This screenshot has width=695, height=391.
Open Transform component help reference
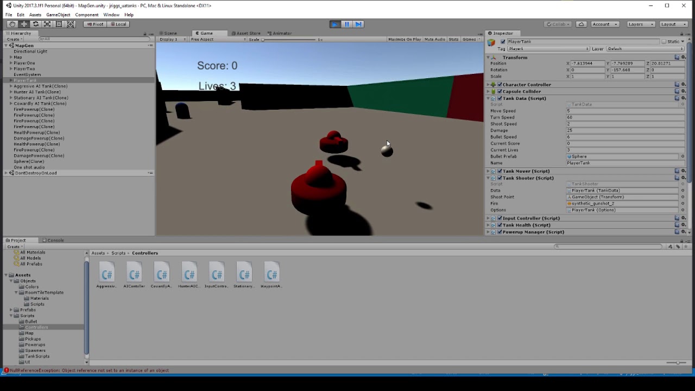[677, 57]
